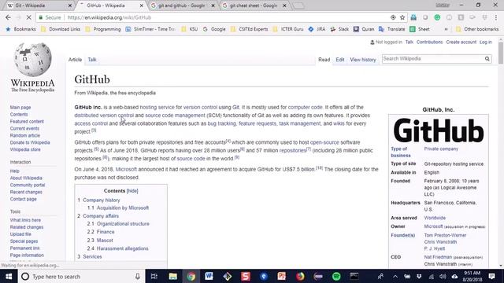Open the Translate bookmark
Viewport: 504px width, 283px height.
point(391,29)
